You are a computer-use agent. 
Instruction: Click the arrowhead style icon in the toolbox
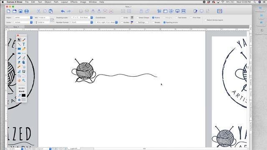coord(21,92)
